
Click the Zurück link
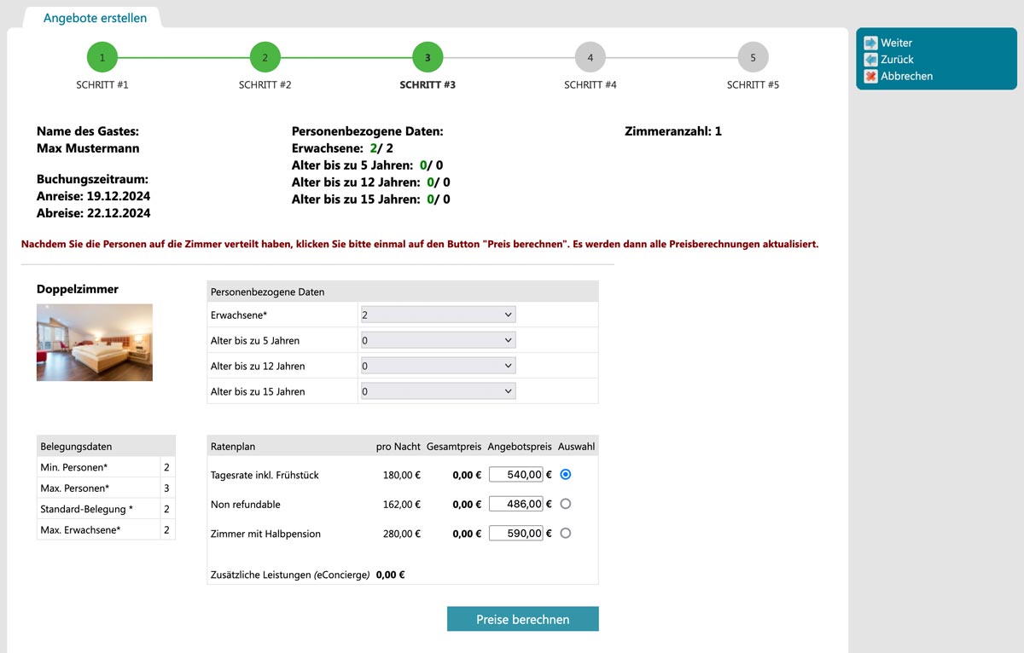click(x=897, y=60)
